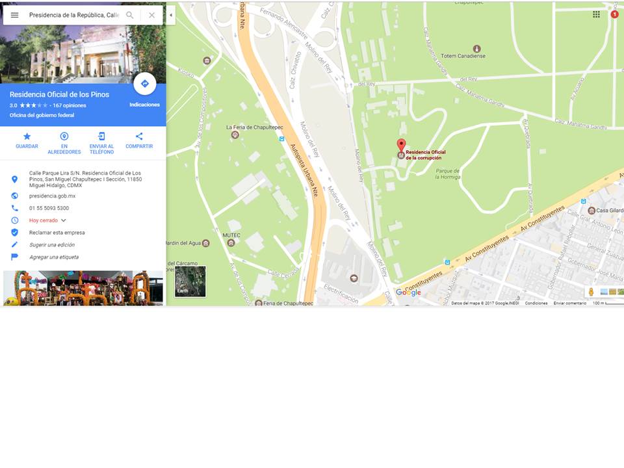Select Pegman Street View icon
Viewport: 624px width, 468px height.
[591, 292]
